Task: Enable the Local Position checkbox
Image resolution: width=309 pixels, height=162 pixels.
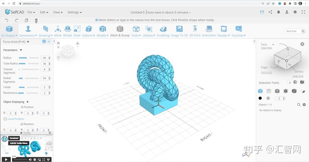Action: coord(5,119)
